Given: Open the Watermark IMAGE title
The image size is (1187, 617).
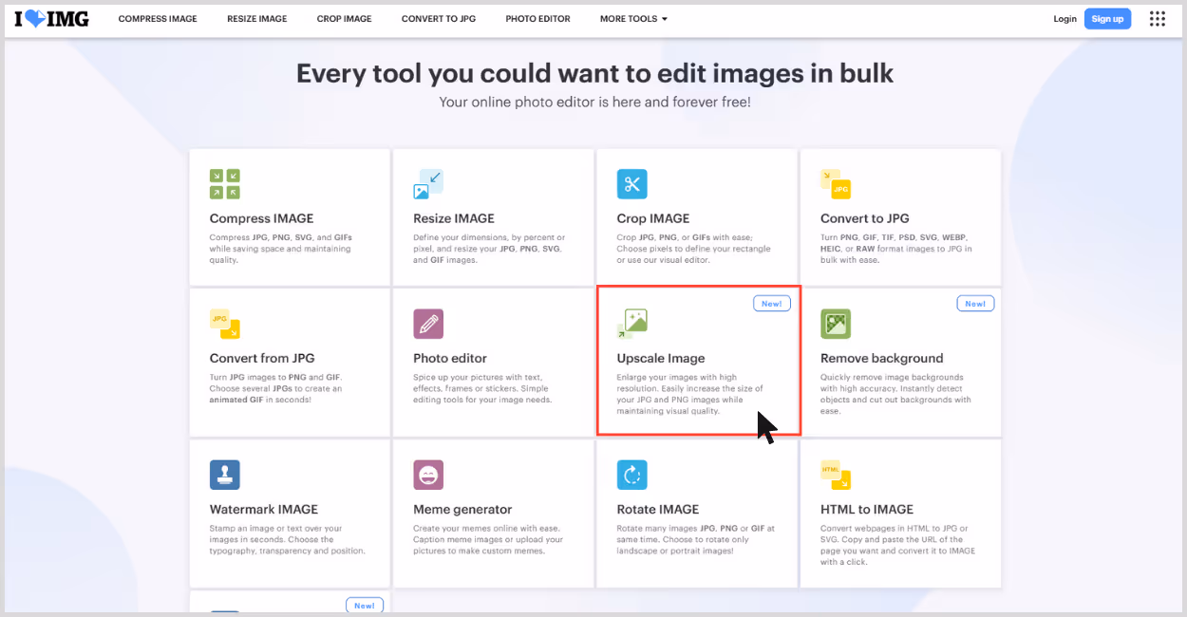Looking at the screenshot, I should pos(264,509).
